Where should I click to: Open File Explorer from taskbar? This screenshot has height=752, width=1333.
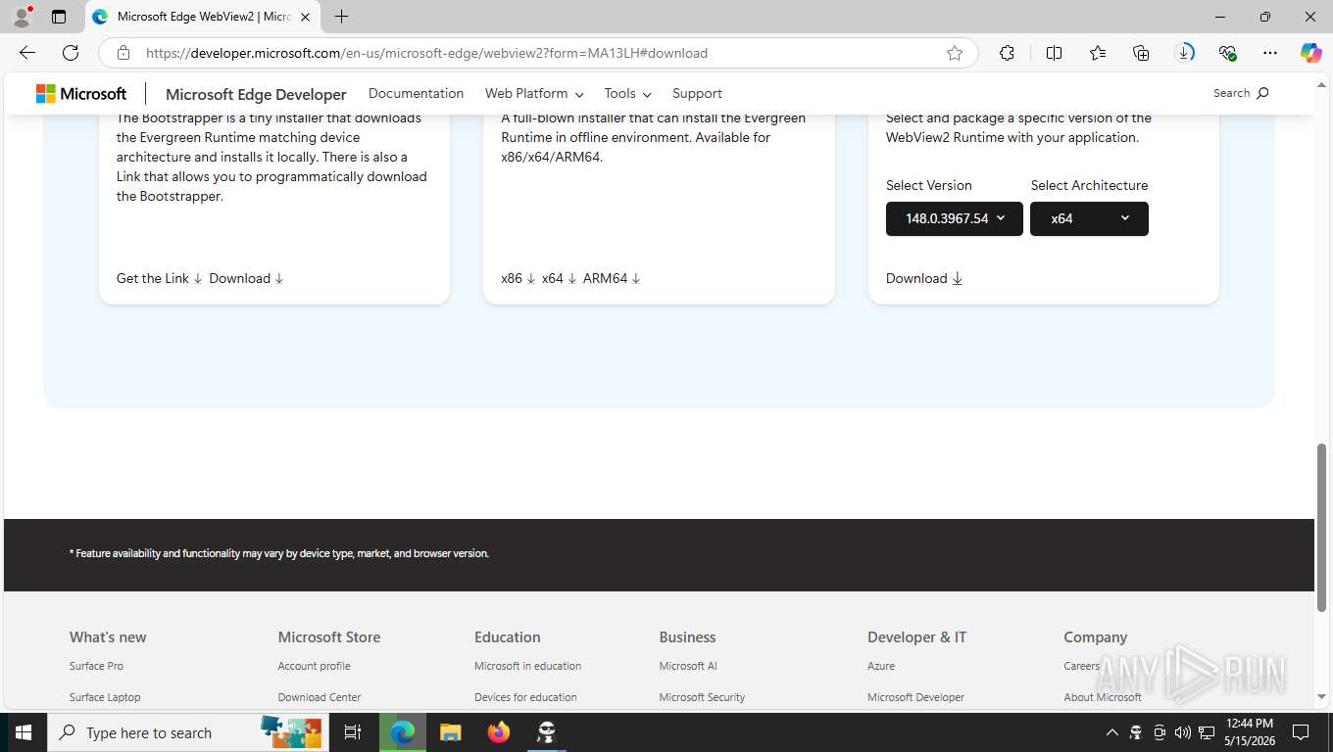click(x=450, y=732)
